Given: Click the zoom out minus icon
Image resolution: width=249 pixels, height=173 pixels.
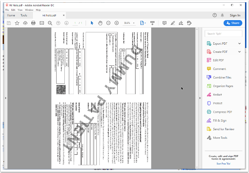Looking at the screenshot, I should click(x=108, y=23).
